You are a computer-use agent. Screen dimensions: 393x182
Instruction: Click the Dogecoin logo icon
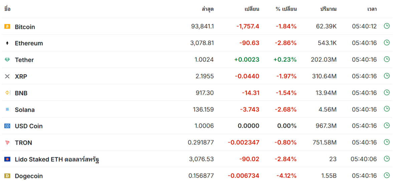pos(7,176)
